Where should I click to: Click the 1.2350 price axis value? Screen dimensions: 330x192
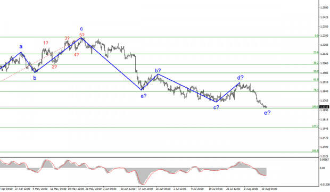pyautogui.click(x=324, y=27)
